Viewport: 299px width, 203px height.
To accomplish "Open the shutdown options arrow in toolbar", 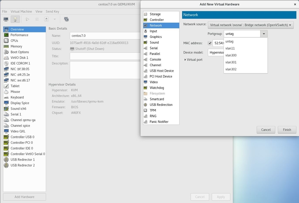I will click(55, 19).
